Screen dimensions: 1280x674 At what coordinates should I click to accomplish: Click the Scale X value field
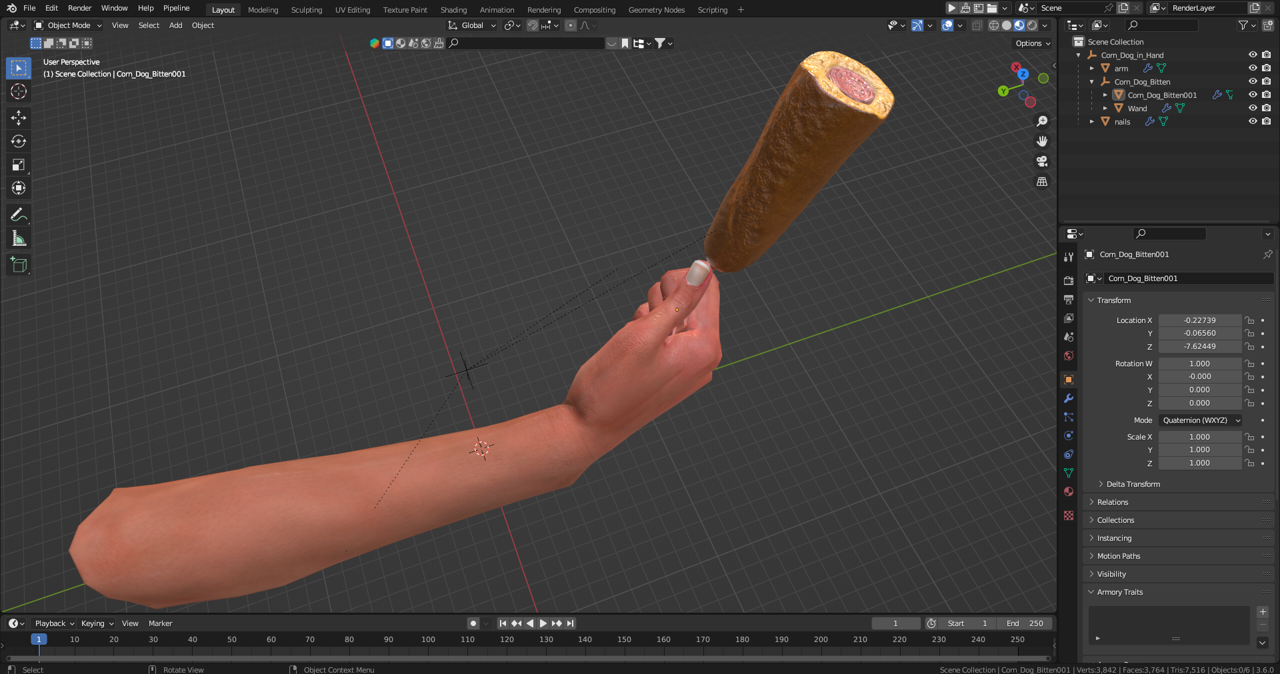[x=1199, y=437]
